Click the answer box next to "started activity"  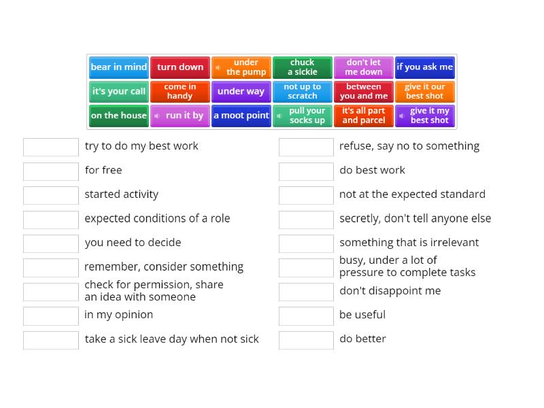coord(50,194)
